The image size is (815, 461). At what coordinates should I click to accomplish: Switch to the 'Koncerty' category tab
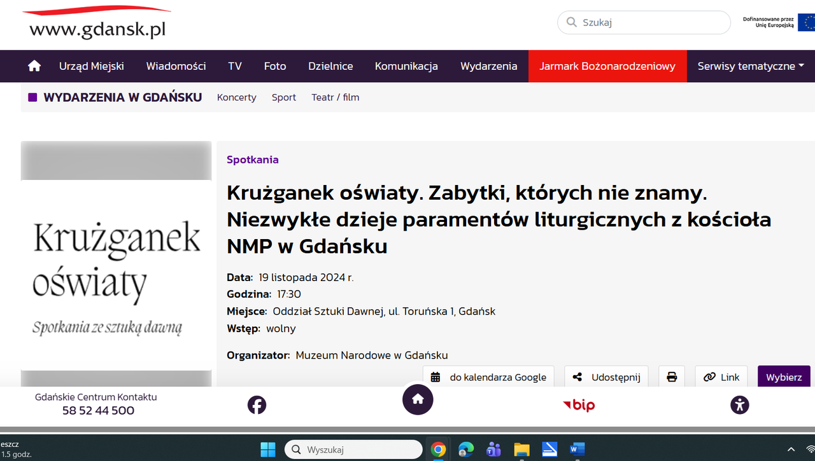[x=236, y=97]
